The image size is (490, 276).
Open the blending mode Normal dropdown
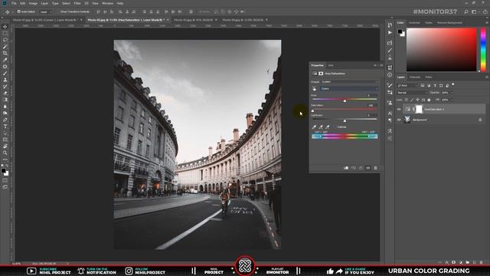pyautogui.click(x=412, y=93)
